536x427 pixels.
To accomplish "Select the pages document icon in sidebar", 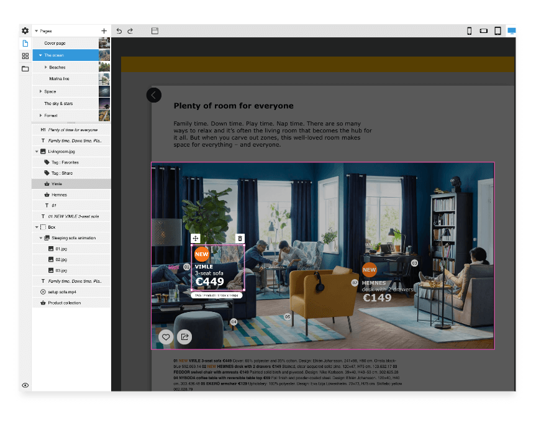I will (x=25, y=44).
